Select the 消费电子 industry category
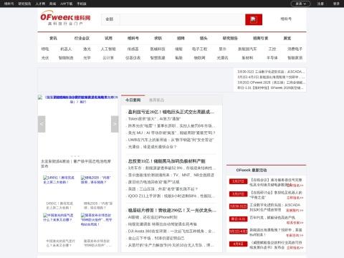Viewport: 344px width, 258px height. (295, 49)
